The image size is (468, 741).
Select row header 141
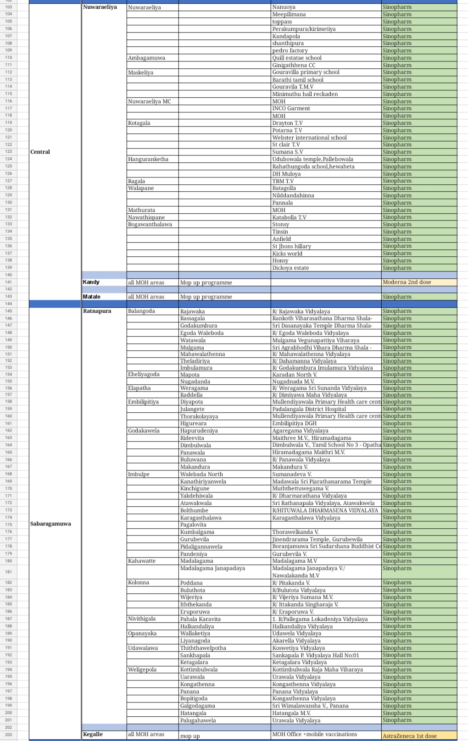pyautogui.click(x=9, y=282)
